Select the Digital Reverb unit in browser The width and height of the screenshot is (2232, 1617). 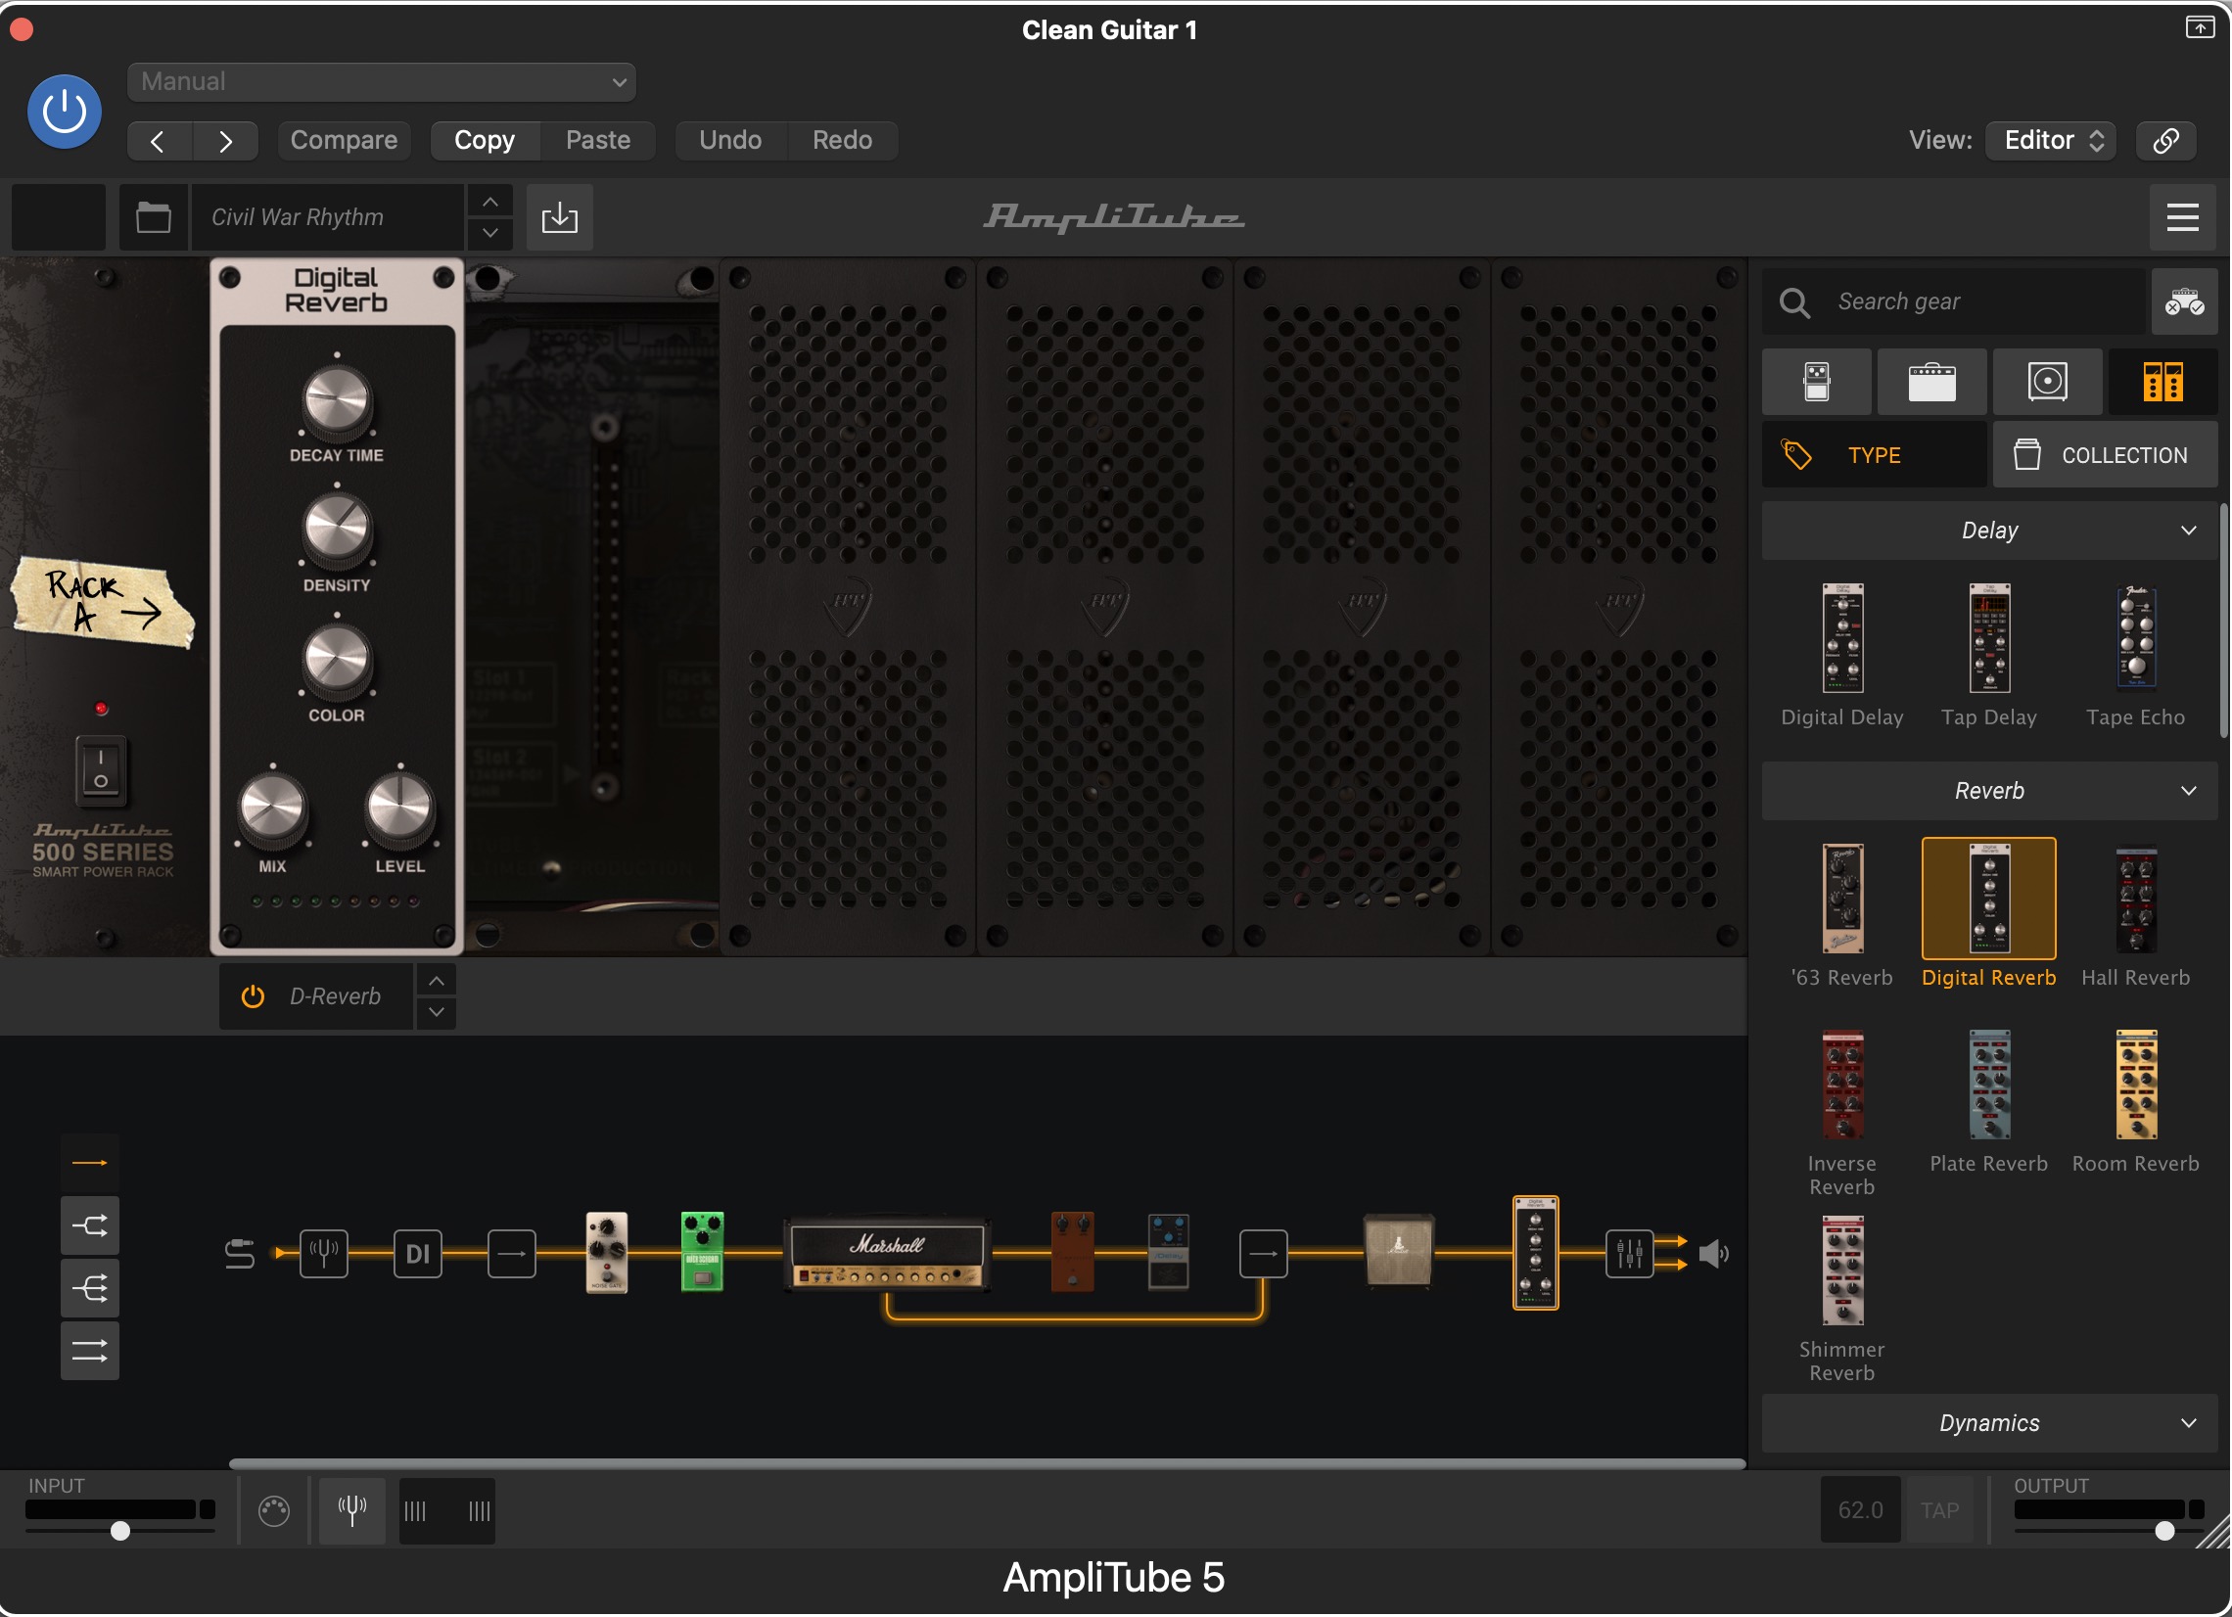(x=1989, y=913)
